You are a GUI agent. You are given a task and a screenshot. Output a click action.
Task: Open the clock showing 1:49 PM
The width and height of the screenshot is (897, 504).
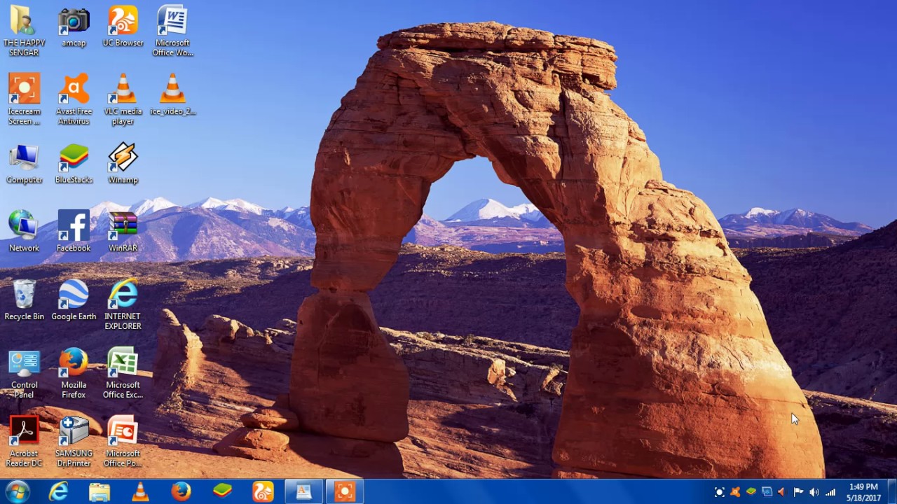click(x=863, y=492)
